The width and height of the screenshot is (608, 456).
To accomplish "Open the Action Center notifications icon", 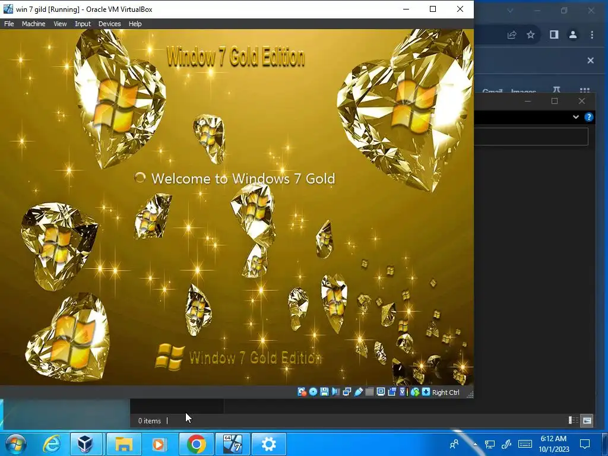I will pyautogui.click(x=585, y=444).
